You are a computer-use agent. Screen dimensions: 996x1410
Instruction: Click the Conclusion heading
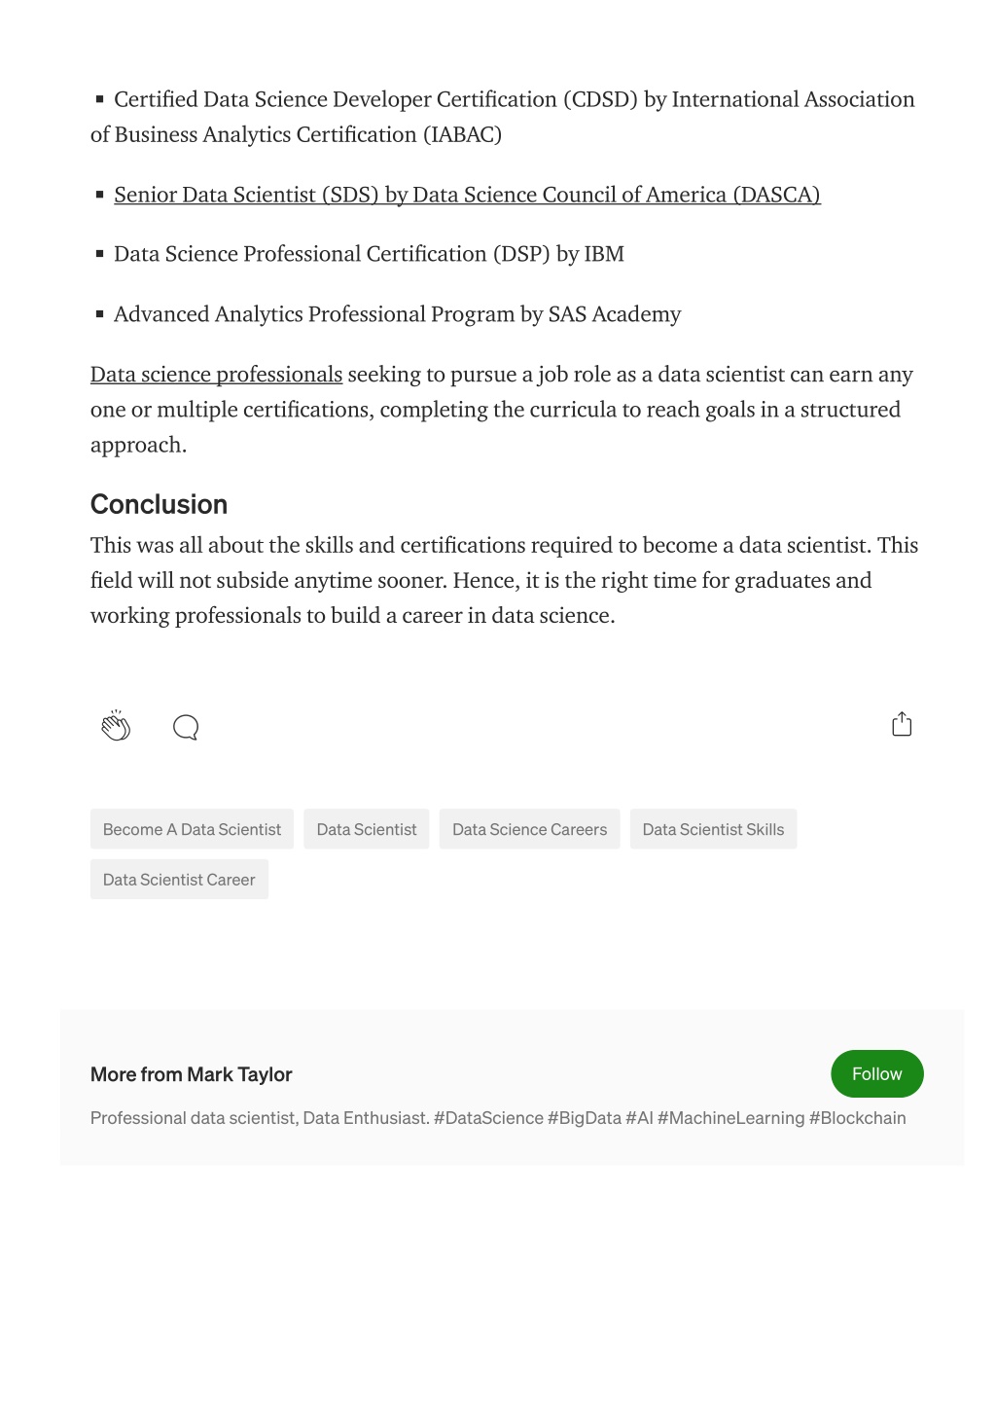[159, 504]
